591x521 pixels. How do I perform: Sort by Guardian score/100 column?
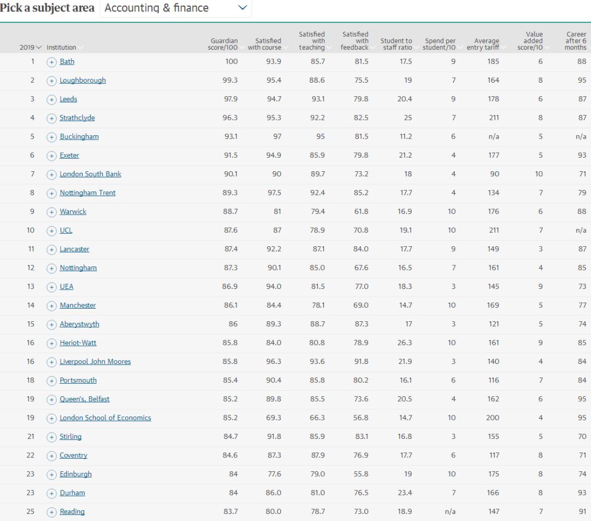pyautogui.click(x=225, y=44)
